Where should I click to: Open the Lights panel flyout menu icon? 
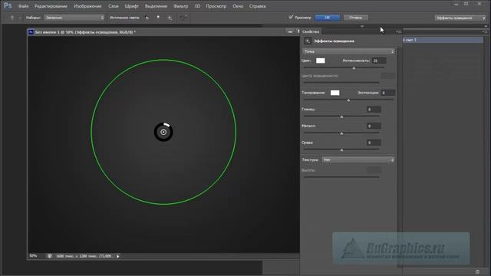(x=485, y=31)
